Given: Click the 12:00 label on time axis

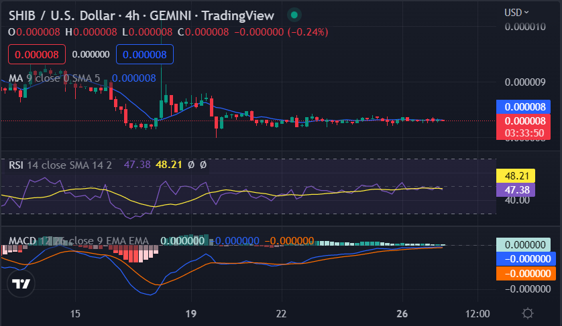Looking at the screenshot, I should [x=477, y=314].
